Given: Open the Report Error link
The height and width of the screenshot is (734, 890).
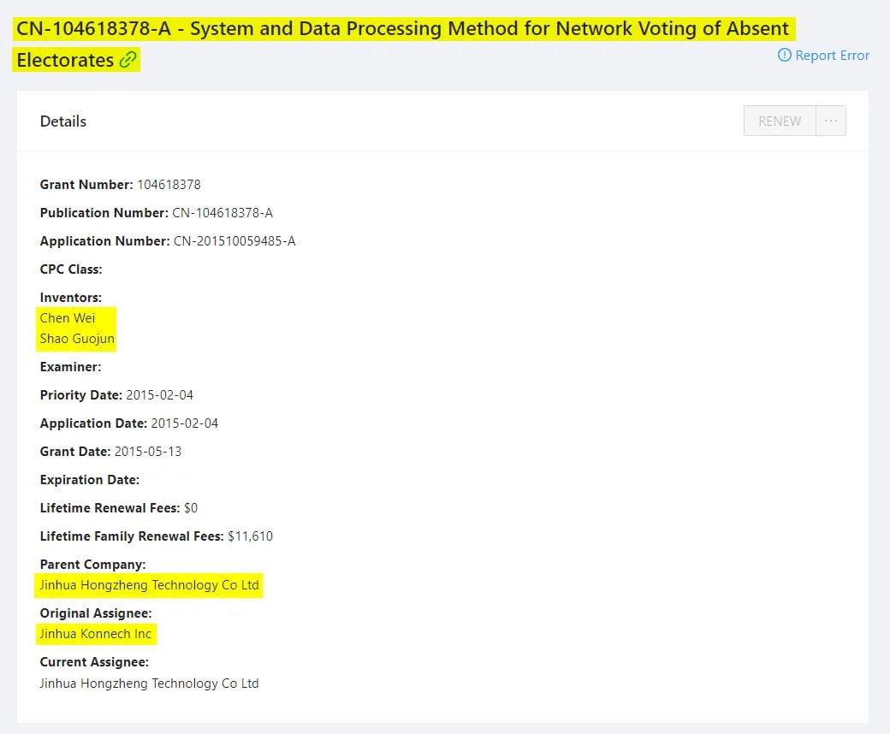Looking at the screenshot, I should point(832,55).
